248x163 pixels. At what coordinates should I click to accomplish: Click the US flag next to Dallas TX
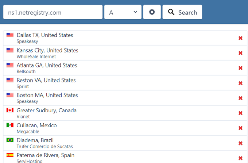10,35
